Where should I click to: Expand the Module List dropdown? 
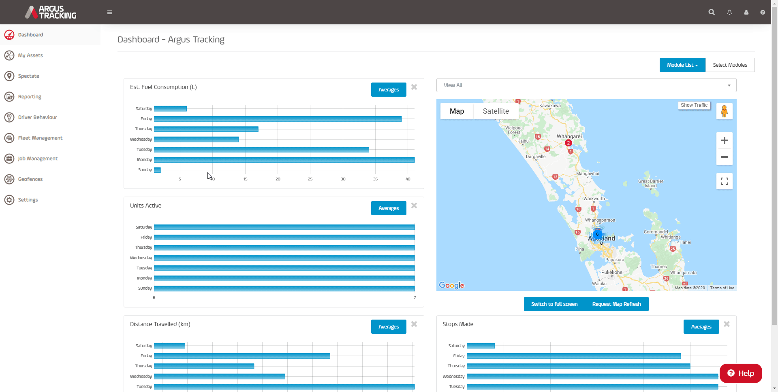[682, 65]
